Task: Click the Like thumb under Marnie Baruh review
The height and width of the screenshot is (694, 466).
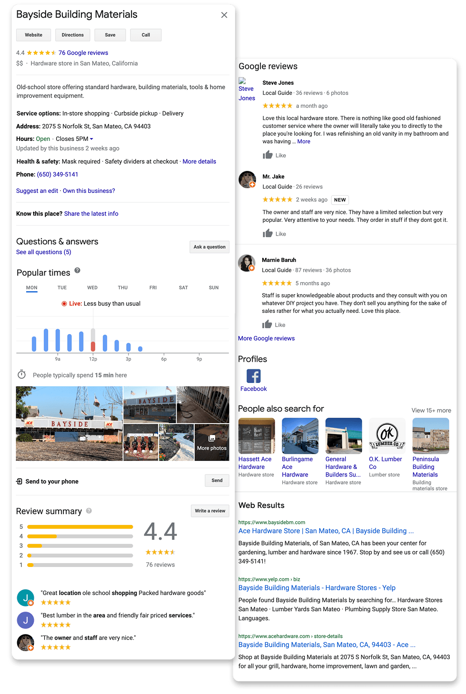Action: 267,324
